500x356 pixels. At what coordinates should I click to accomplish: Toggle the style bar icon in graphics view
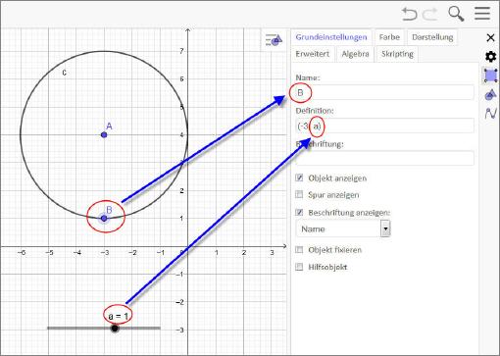[x=274, y=40]
